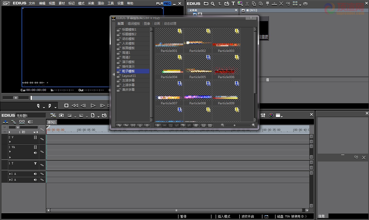Click the Stop button in the player
Viewport: 369px width, 220px height.
coord(66,106)
